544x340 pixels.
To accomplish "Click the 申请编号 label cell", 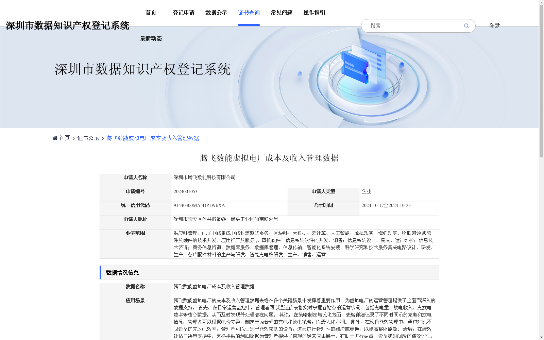I will (135, 195).
